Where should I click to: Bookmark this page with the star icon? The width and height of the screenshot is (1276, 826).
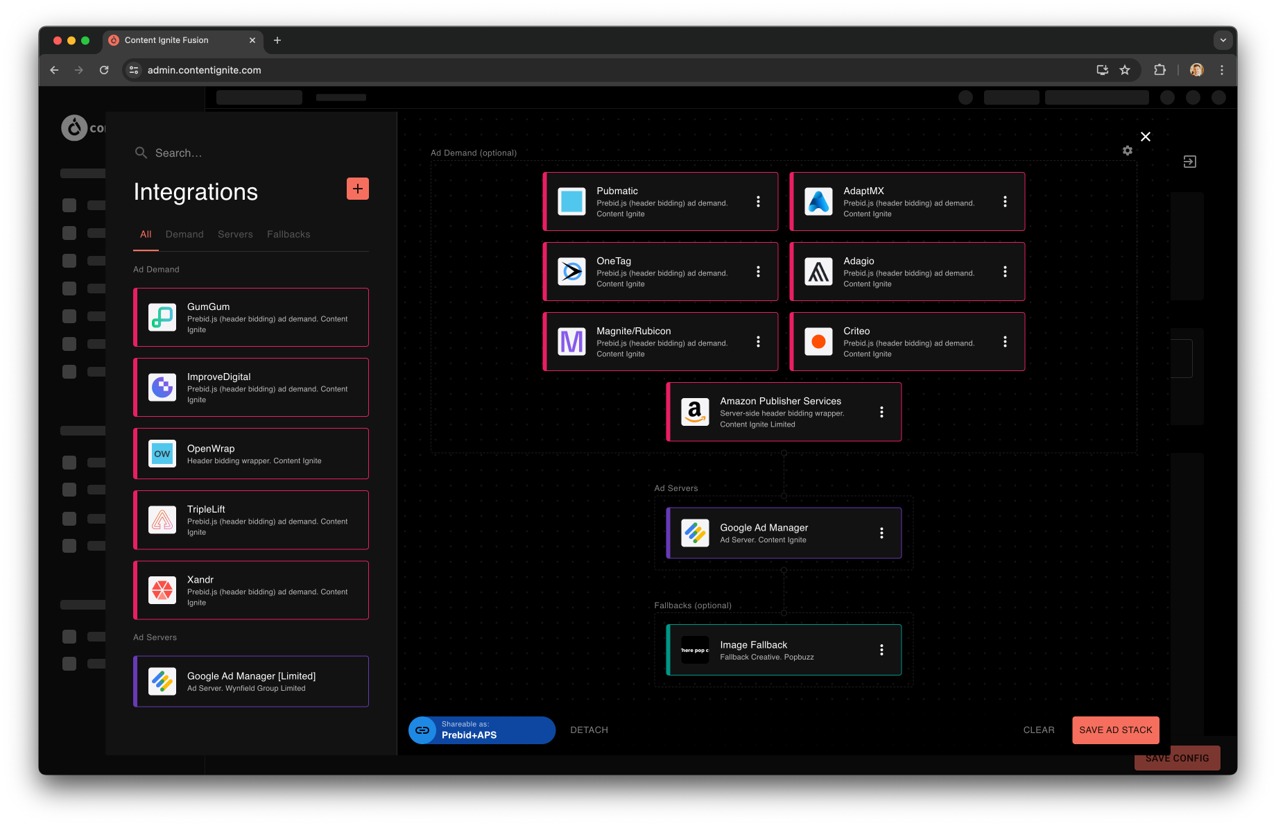tap(1125, 70)
